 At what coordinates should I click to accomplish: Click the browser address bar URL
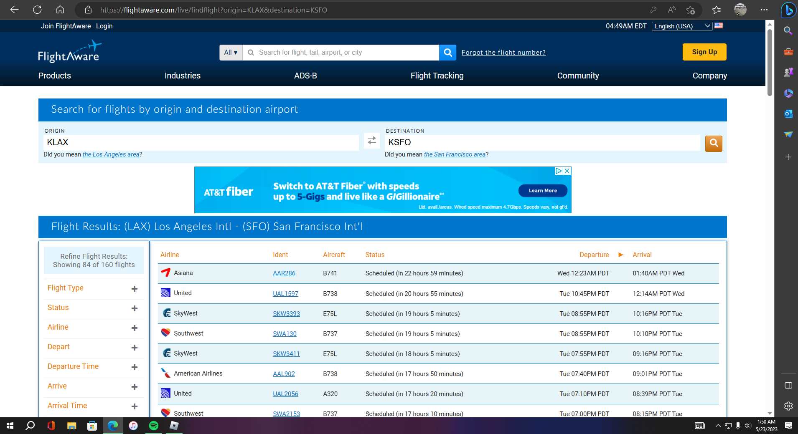(x=213, y=10)
